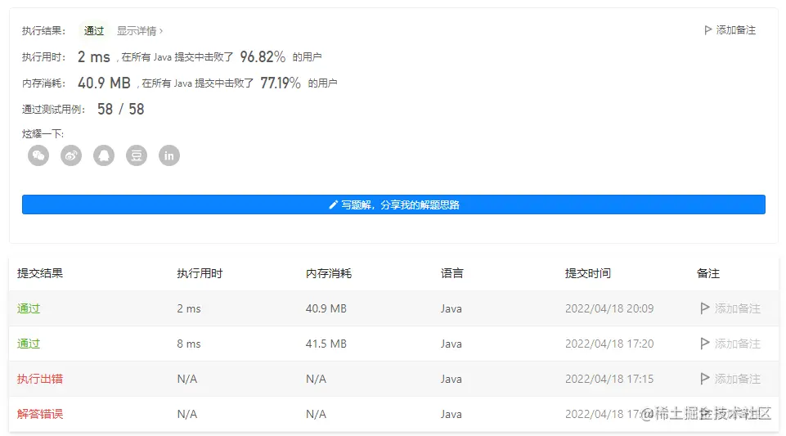Click 提交结果 column header
The width and height of the screenshot is (786, 436).
tap(40, 273)
